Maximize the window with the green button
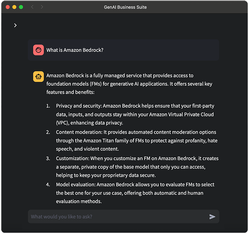The height and width of the screenshot is (234, 249). (21, 7)
